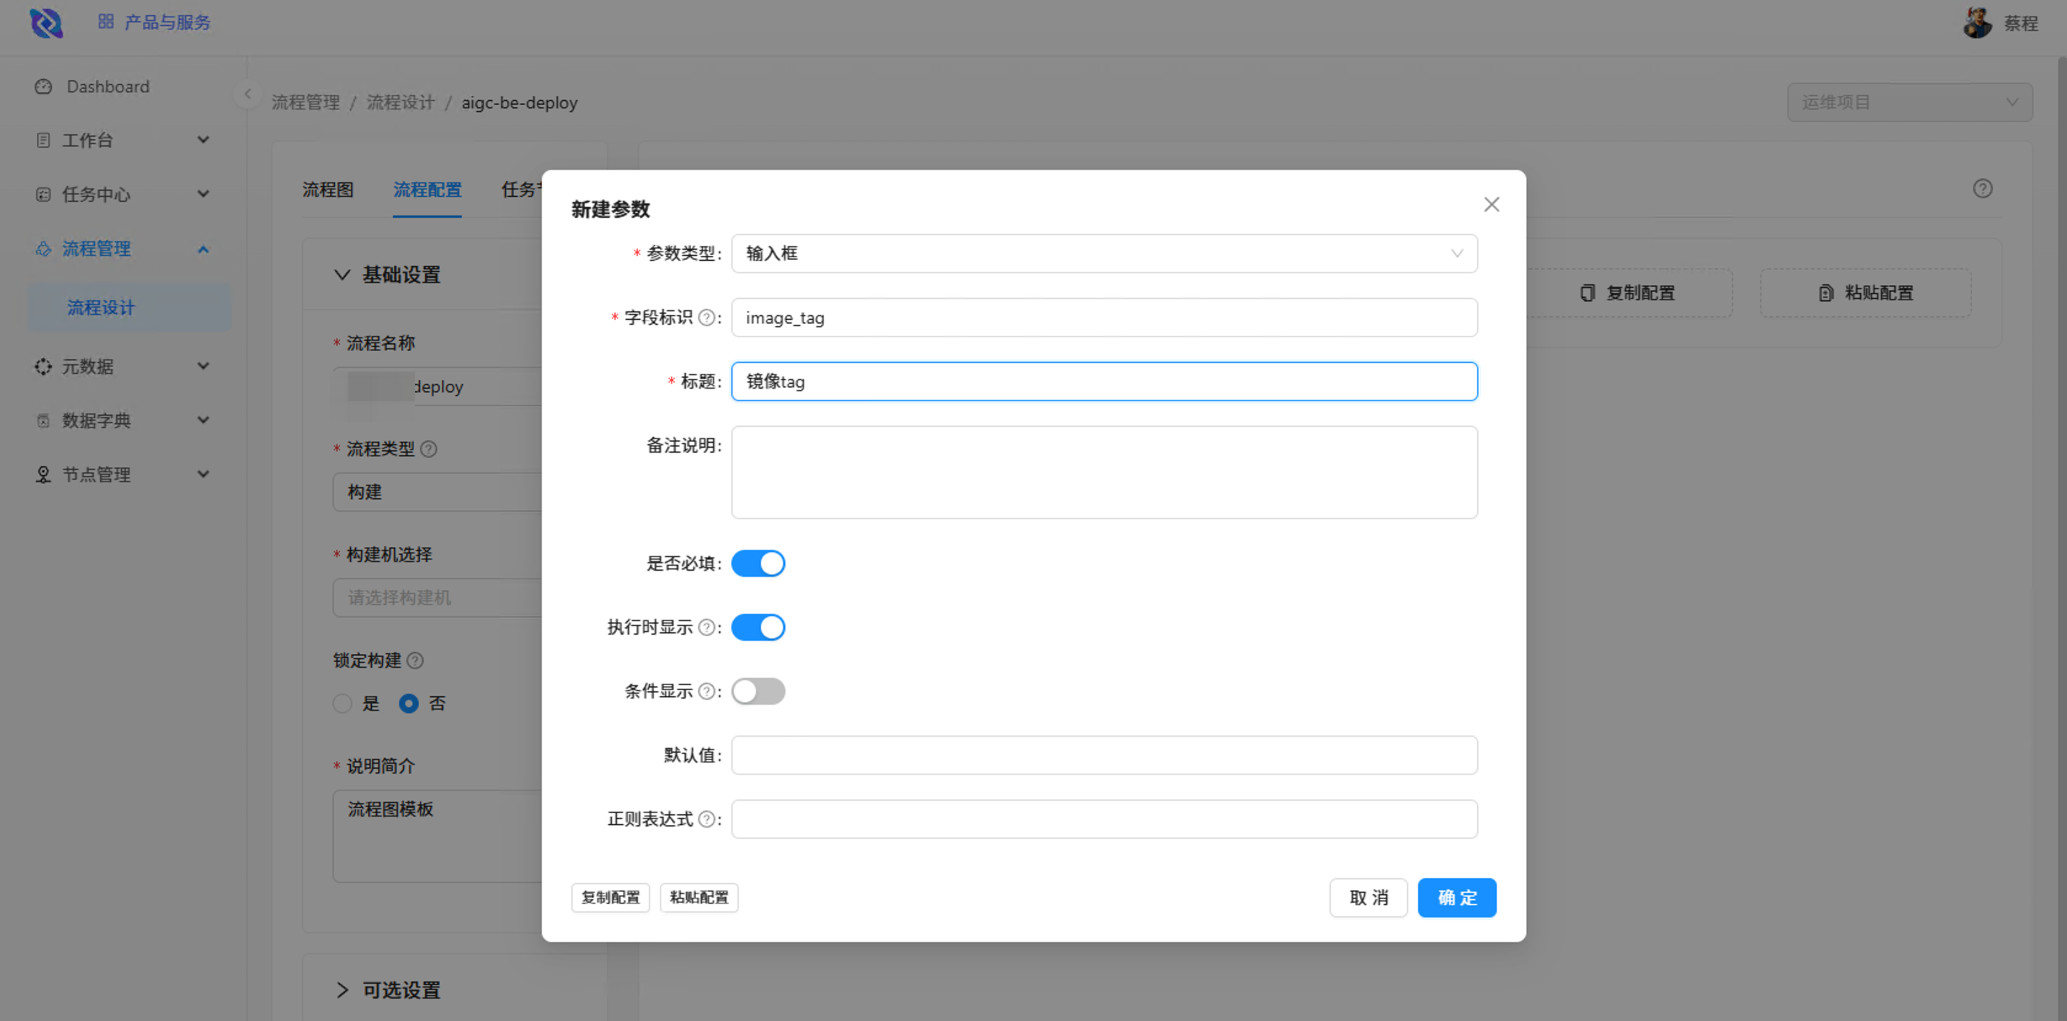Click the 备注说明 text area
This screenshot has width=2067, height=1021.
[1104, 472]
